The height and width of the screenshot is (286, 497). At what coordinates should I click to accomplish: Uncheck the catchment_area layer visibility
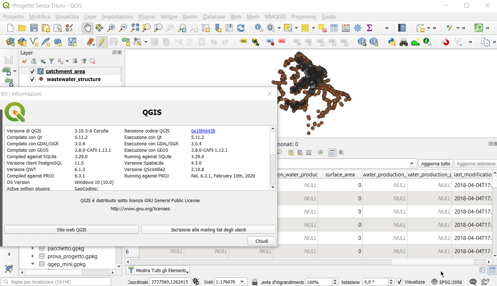32,71
